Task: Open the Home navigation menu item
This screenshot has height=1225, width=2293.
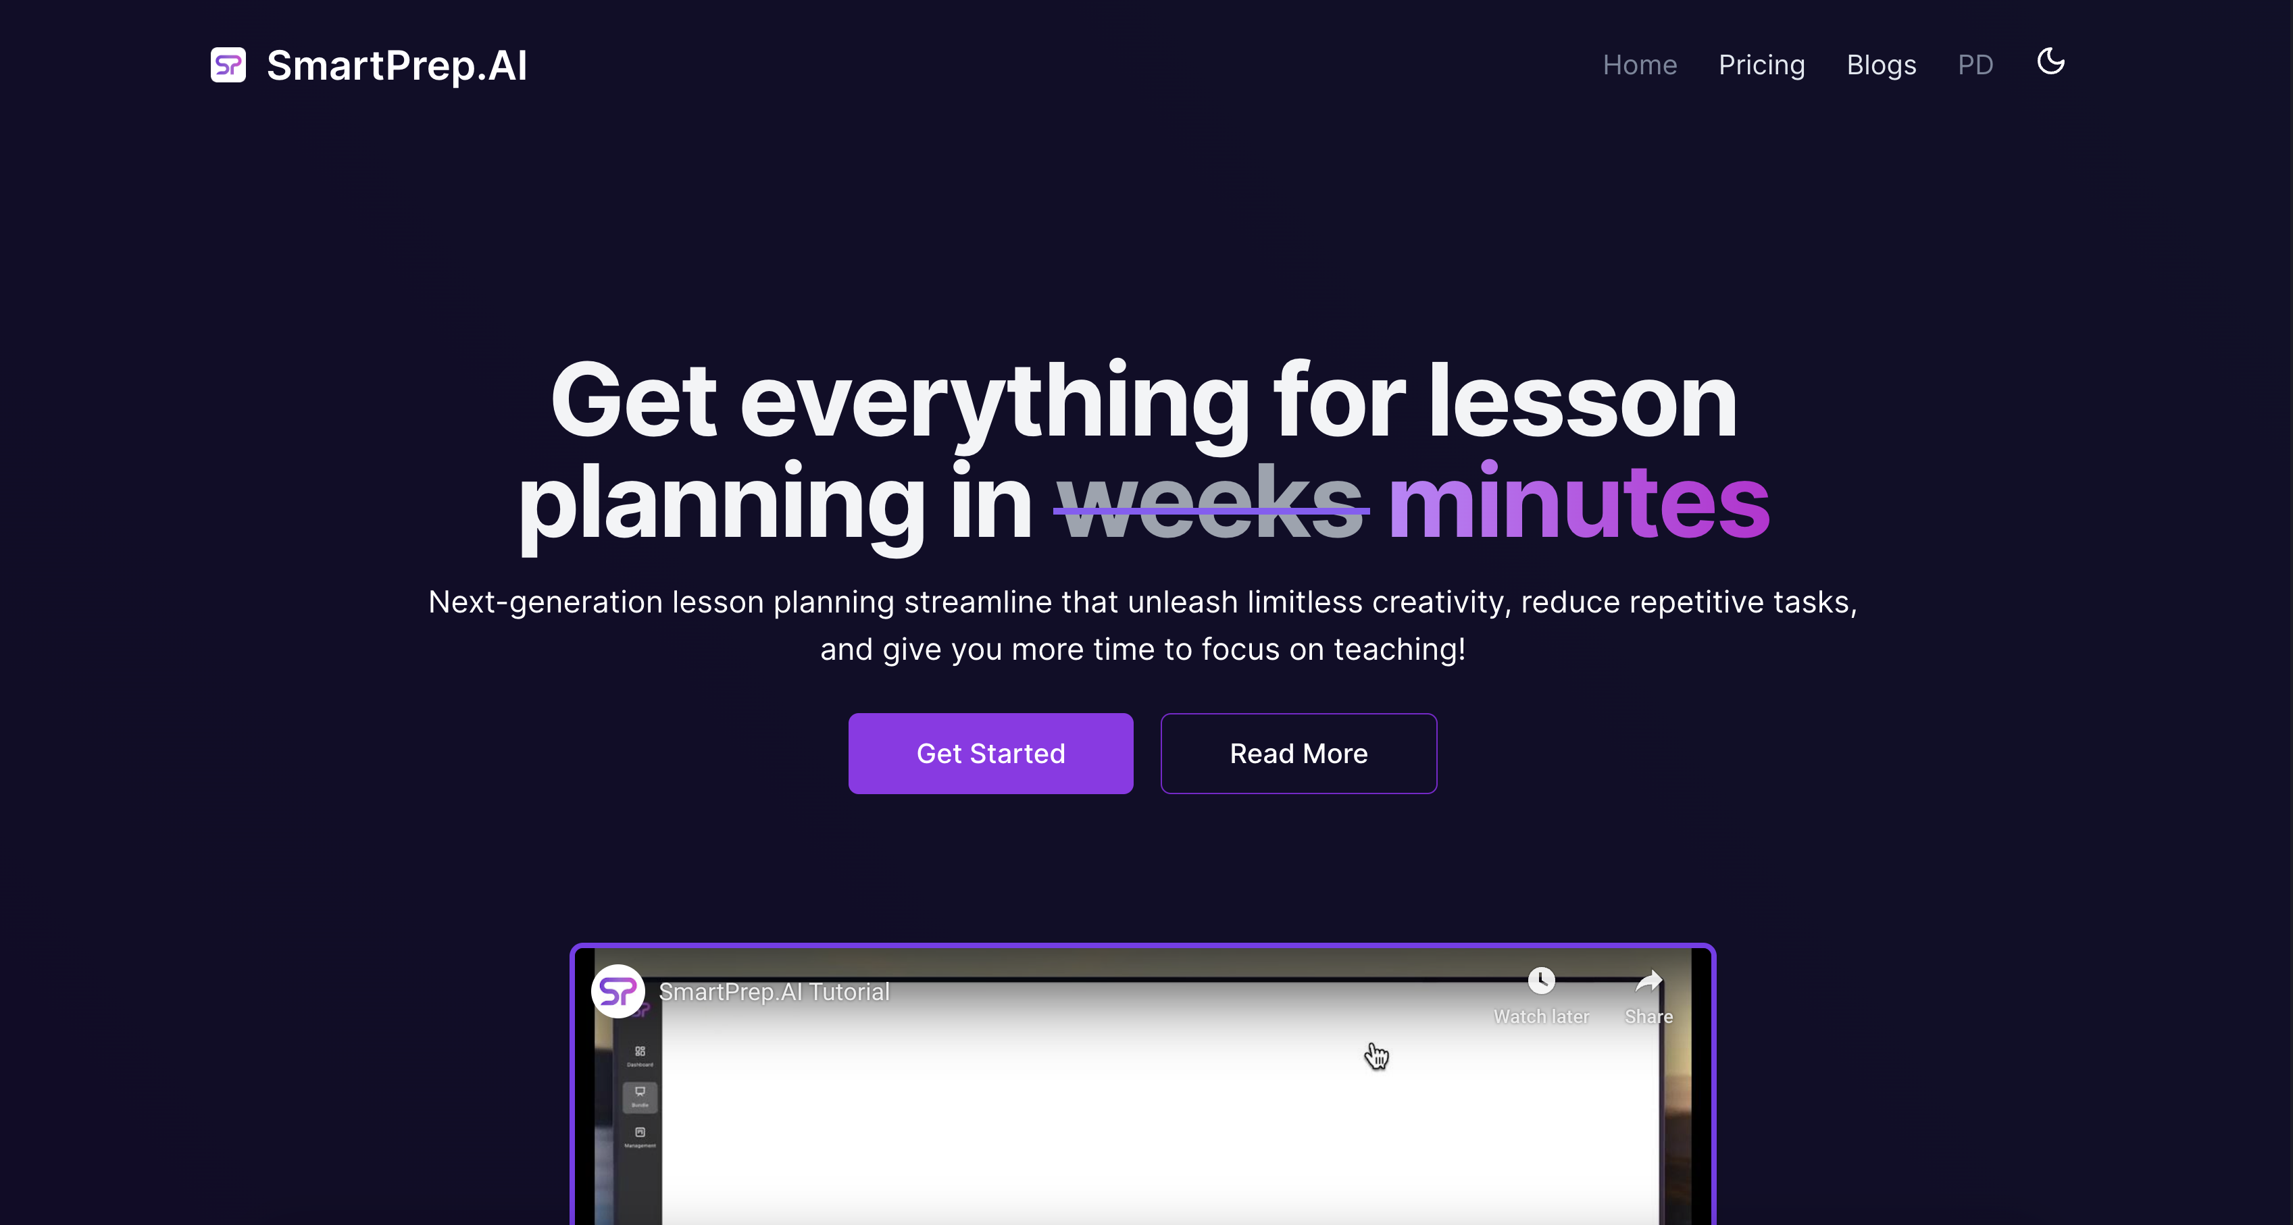Action: (1640, 63)
